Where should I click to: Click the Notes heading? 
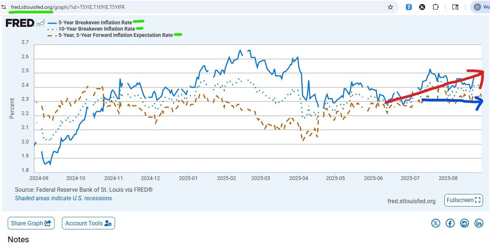coord(18,239)
